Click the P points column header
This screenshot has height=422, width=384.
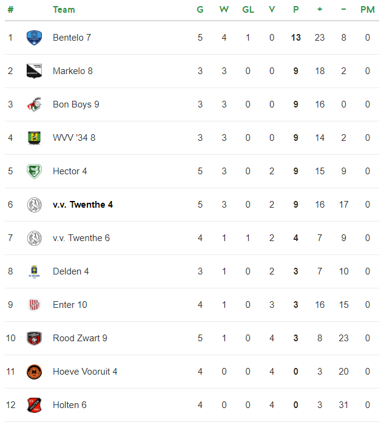pyautogui.click(x=296, y=10)
